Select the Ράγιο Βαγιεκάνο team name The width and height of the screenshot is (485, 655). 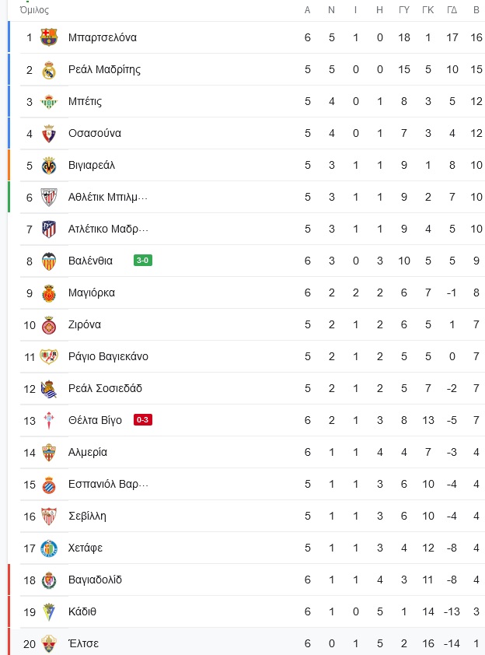pos(108,357)
